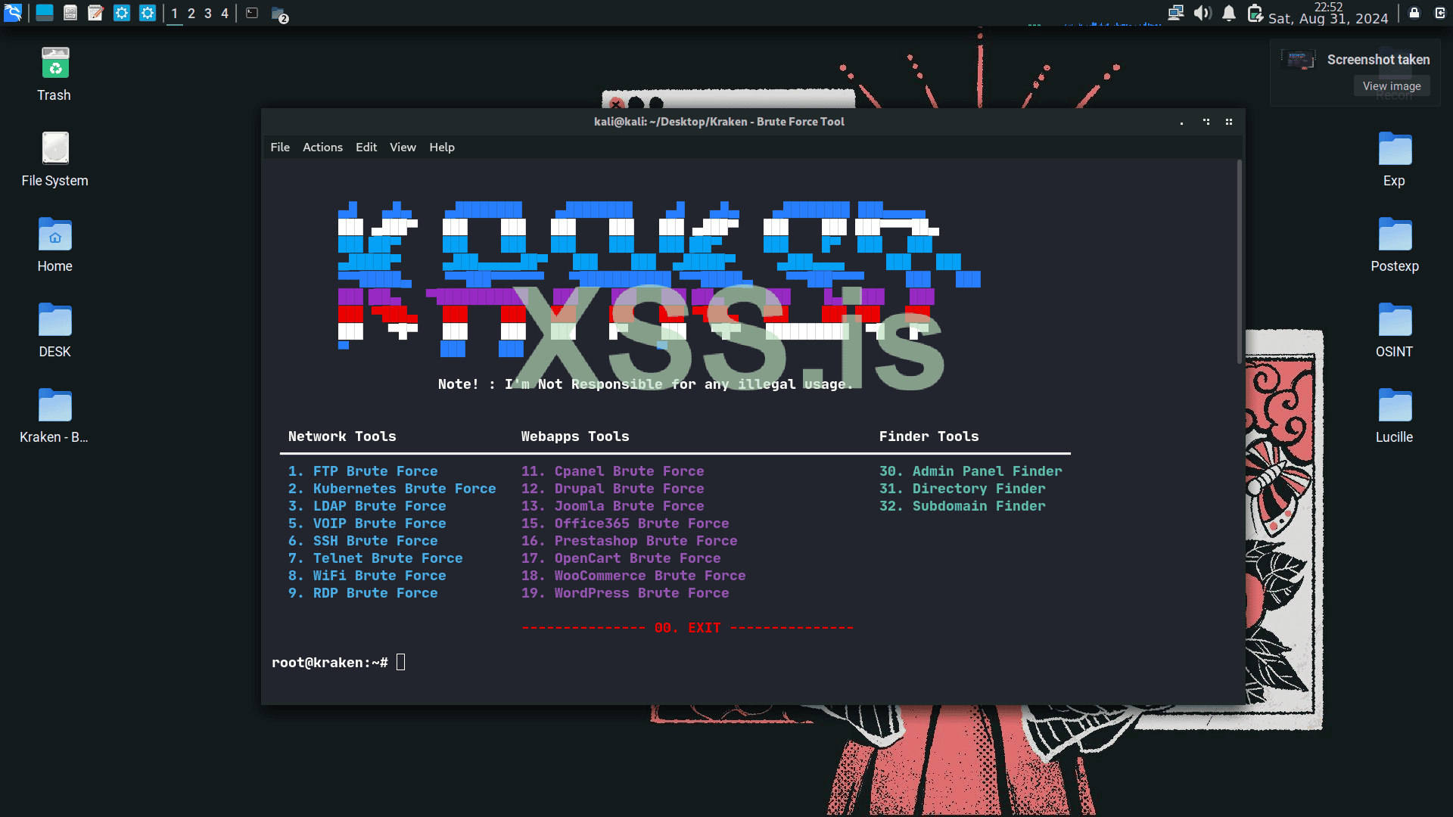Open the network connections tray icon

click(1175, 13)
